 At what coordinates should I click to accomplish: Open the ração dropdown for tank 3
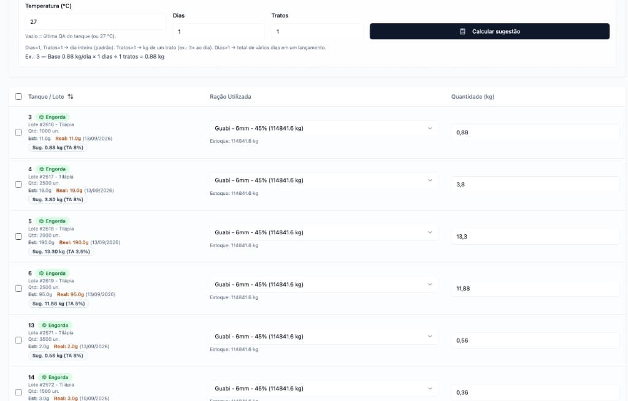tap(324, 128)
